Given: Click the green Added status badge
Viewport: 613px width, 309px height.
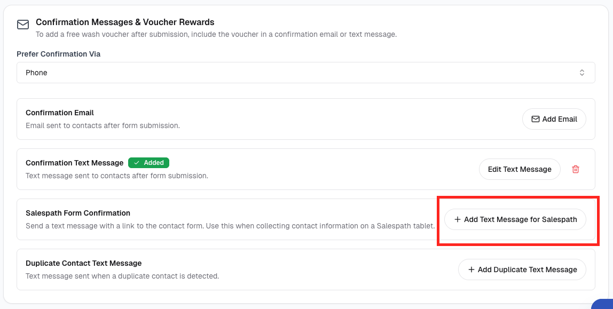Looking at the screenshot, I should [x=148, y=163].
